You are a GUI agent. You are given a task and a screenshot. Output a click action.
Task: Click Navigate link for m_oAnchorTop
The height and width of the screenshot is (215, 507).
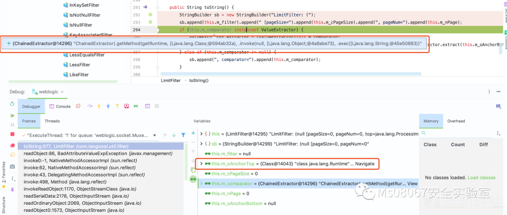pos(365,163)
